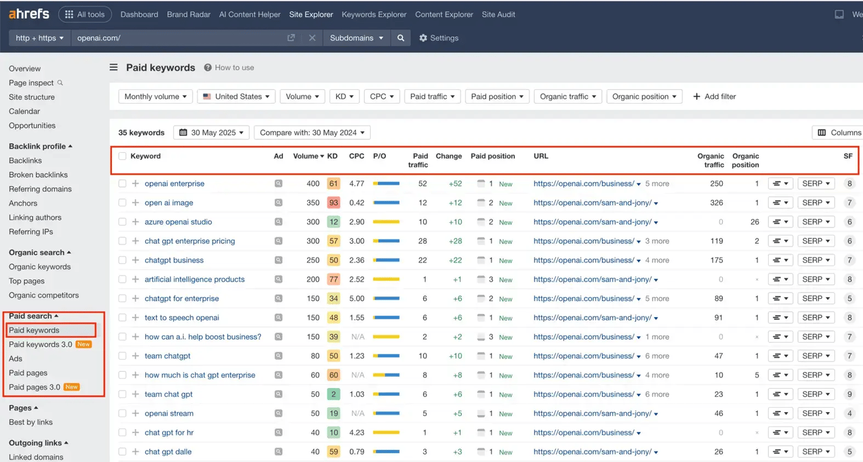Click the Add filter button
This screenshot has width=863, height=462.
714,96
